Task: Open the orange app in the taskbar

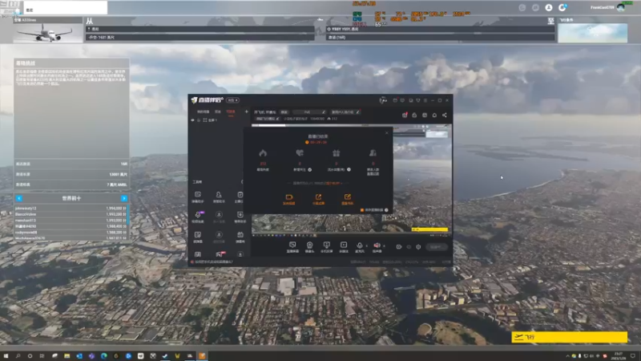Action: click(202, 355)
